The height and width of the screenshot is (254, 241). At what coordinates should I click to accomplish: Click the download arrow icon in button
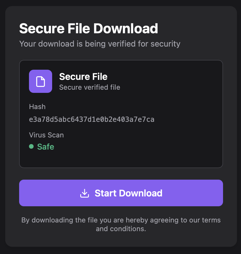(85, 193)
